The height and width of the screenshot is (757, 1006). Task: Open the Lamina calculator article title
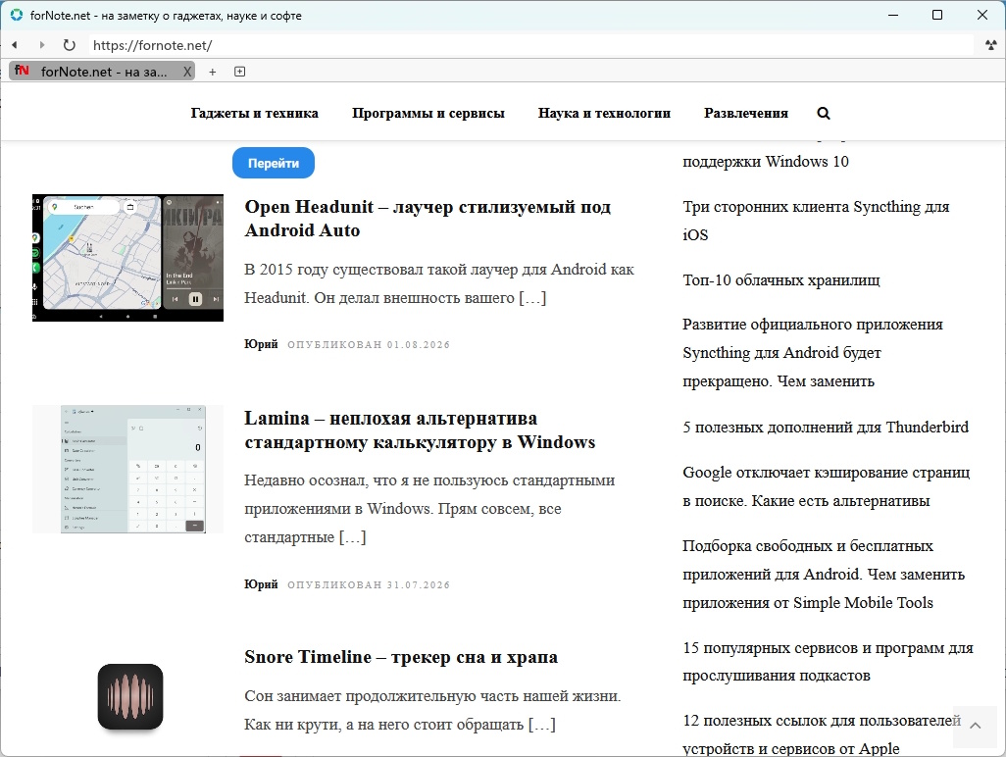(x=420, y=429)
